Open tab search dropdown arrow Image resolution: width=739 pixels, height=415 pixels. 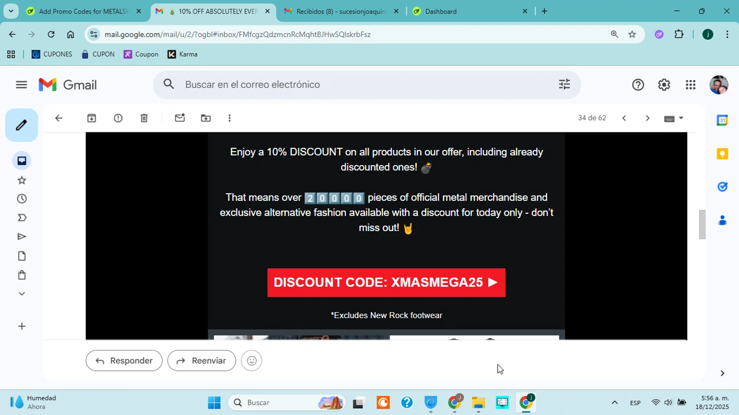click(x=11, y=11)
